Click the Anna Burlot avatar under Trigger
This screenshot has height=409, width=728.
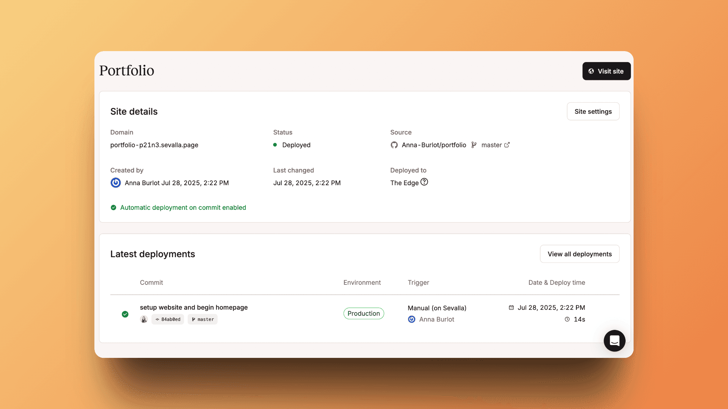(x=412, y=319)
